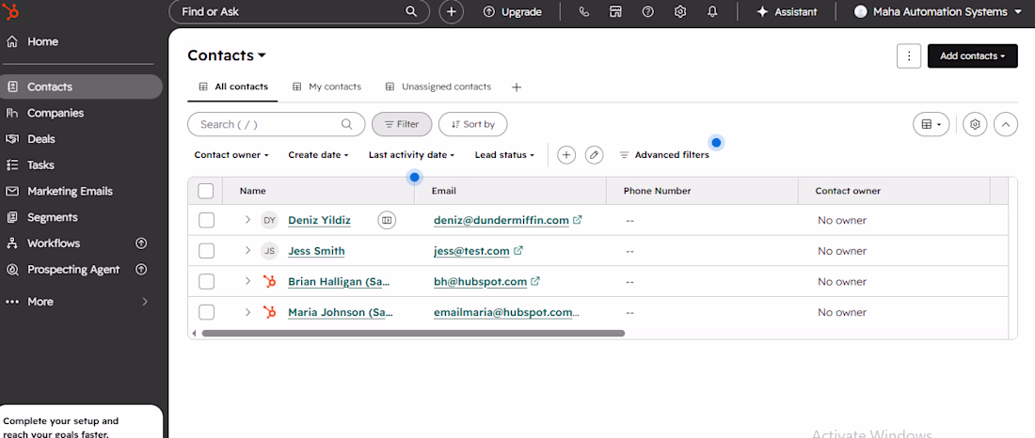
Task: Open the Add contacts dropdown
Action: (972, 56)
